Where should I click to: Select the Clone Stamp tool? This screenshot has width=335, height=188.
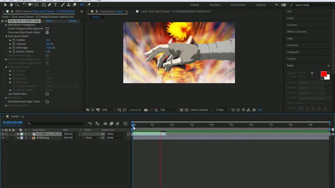69,5
